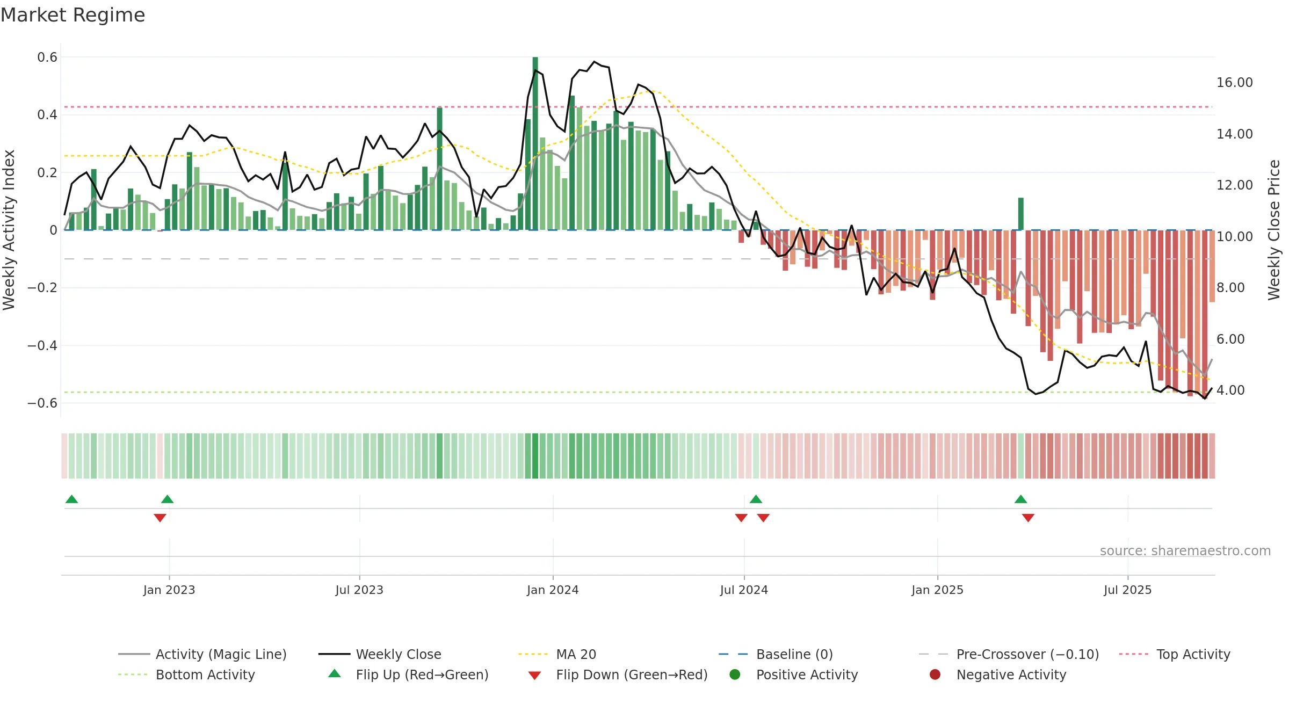The height and width of the screenshot is (725, 1289).
Task: Click the 8.00 right axis price label
Action: [x=1230, y=288]
